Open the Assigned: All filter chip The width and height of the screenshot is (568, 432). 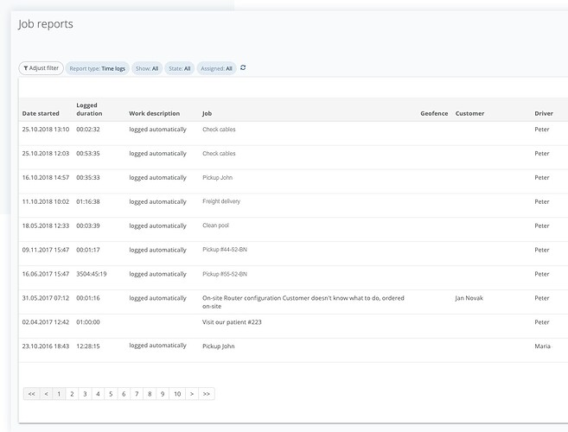217,68
